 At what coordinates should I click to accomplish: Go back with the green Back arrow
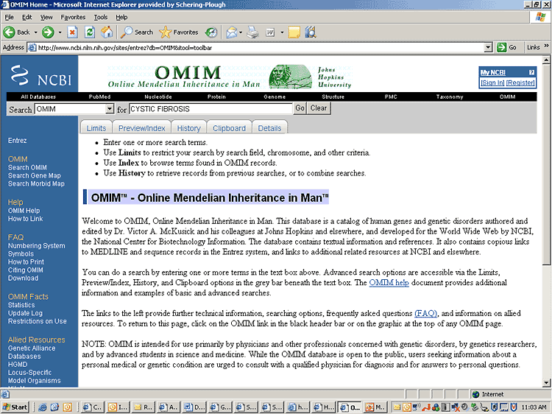(16, 32)
